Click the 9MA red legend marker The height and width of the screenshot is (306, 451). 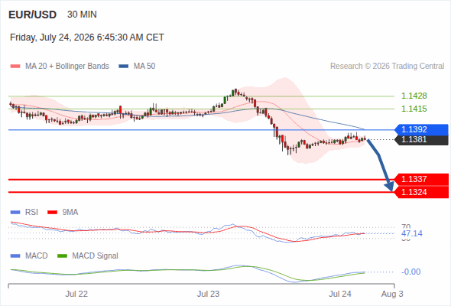52,213
